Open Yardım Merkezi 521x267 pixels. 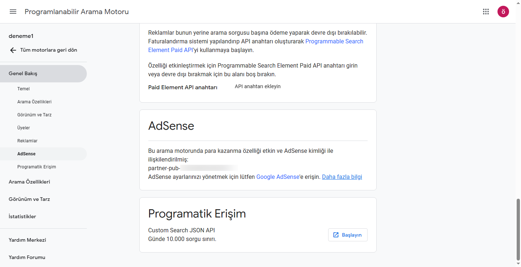point(27,240)
